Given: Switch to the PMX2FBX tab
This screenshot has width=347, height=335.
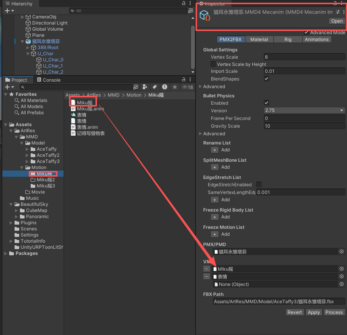Looking at the screenshot, I should click(230, 39).
